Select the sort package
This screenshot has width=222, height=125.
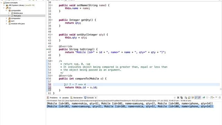point(12,21)
